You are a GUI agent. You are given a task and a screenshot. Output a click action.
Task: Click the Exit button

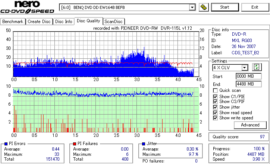[255, 7]
